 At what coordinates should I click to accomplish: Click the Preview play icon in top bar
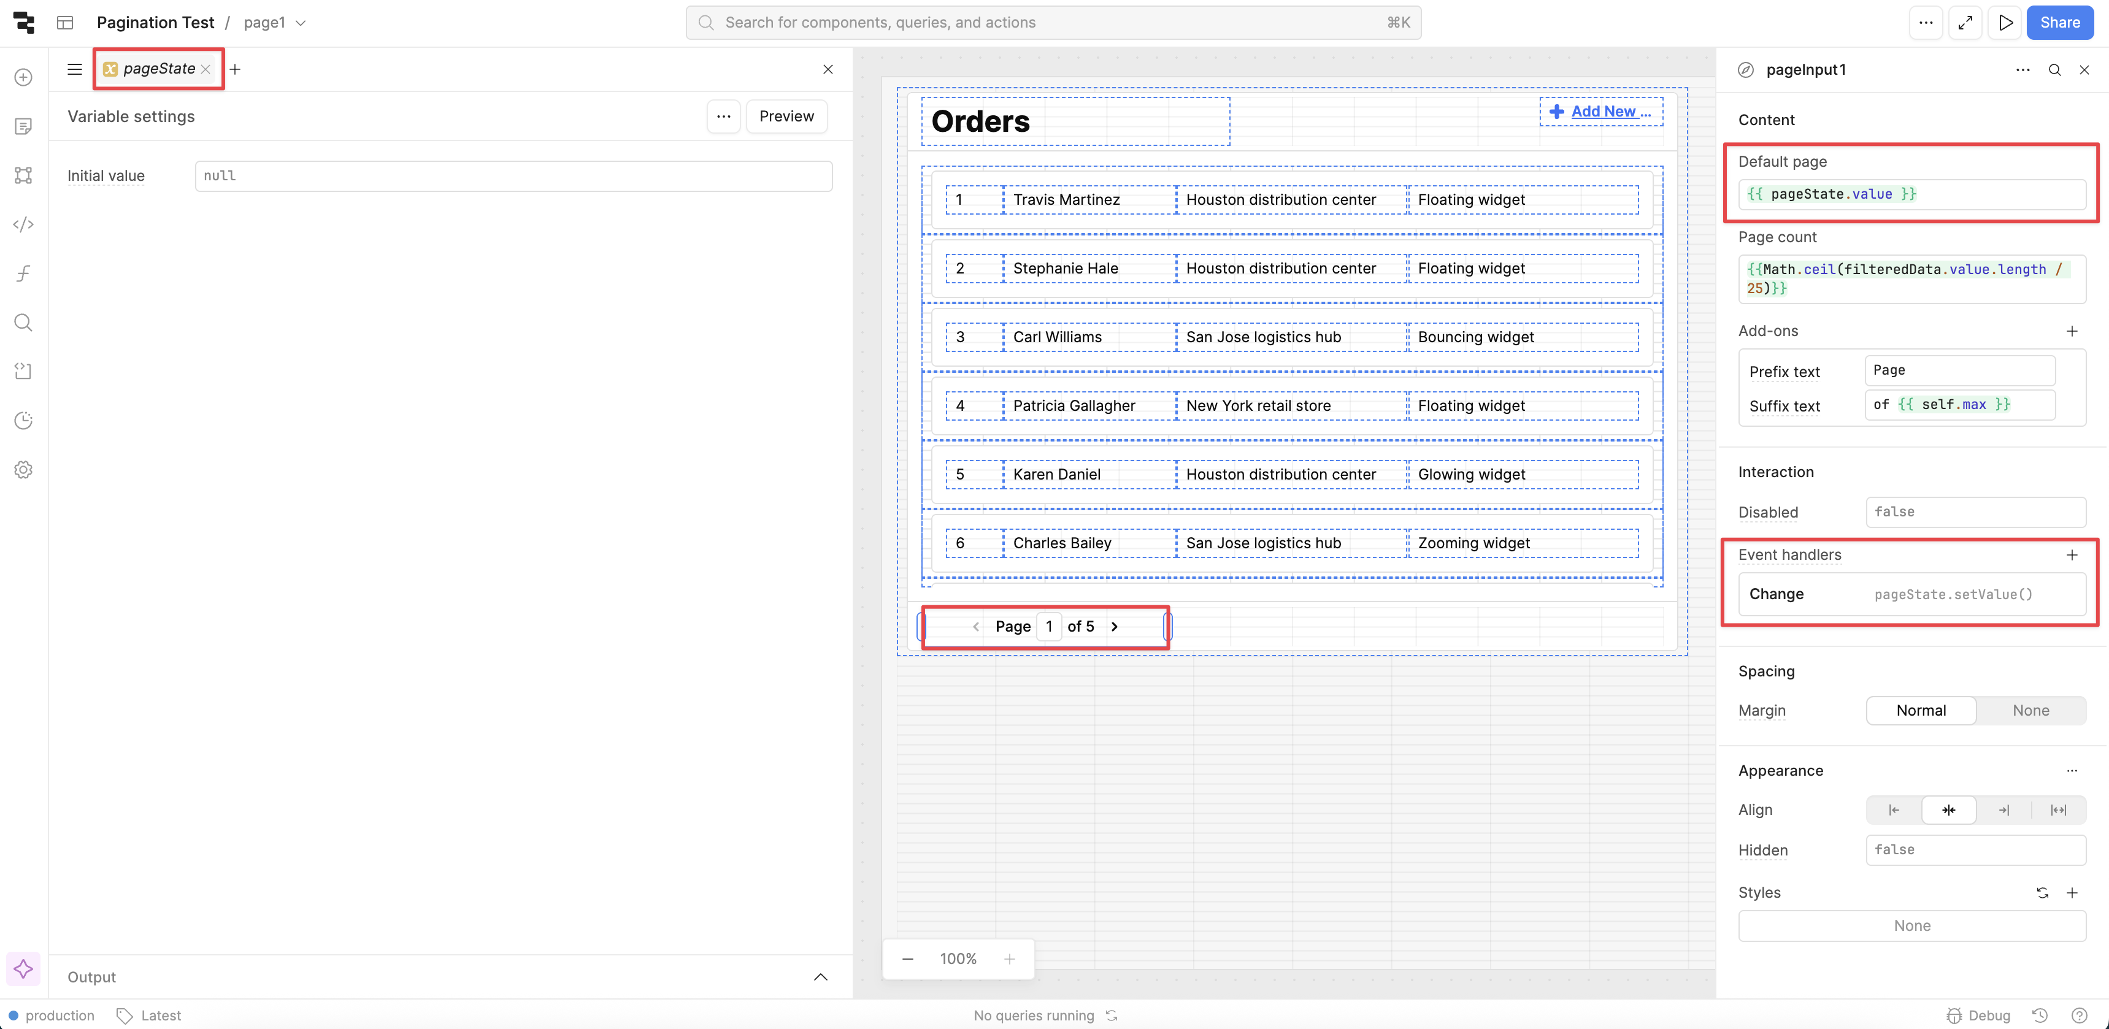click(x=2005, y=23)
